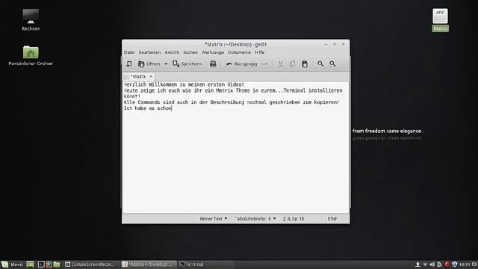
Task: Click the user icon in system tray
Action: coord(418,265)
